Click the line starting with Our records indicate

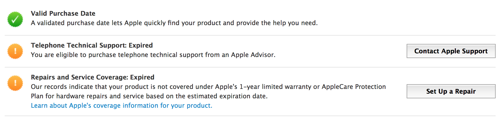pyautogui.click(x=208, y=87)
